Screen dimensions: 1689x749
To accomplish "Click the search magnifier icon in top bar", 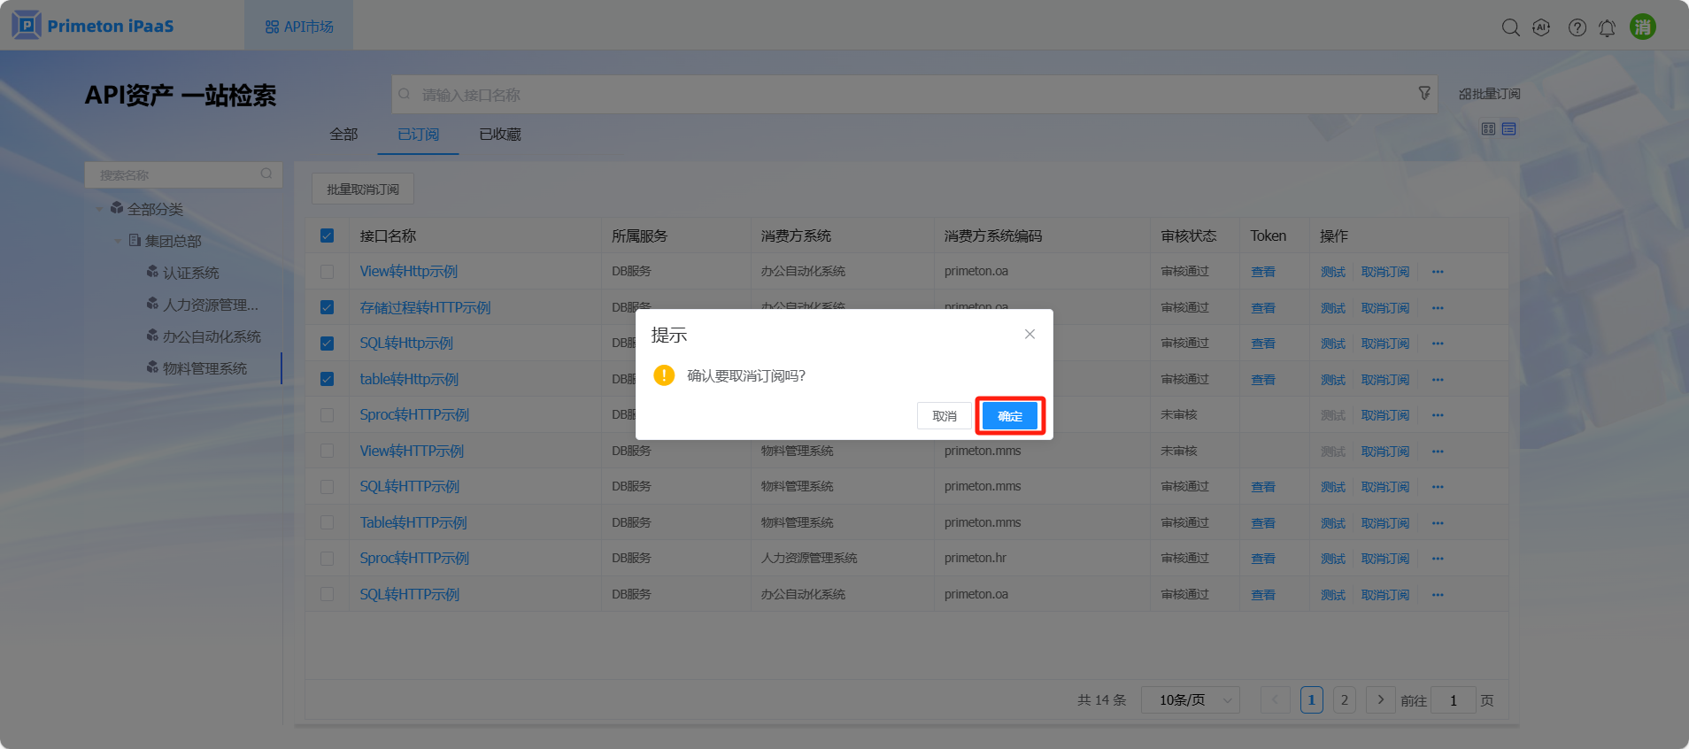I will click(x=1510, y=27).
